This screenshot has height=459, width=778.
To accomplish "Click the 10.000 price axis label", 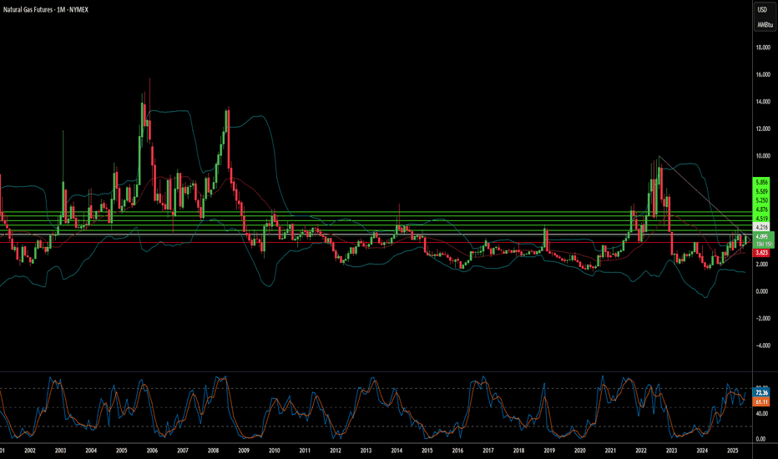I will pyautogui.click(x=763, y=156).
